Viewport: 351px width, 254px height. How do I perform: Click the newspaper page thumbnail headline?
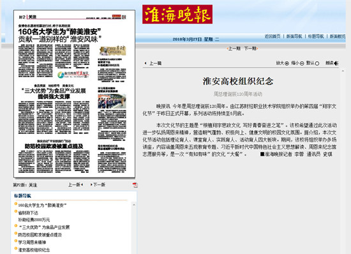(x=59, y=35)
